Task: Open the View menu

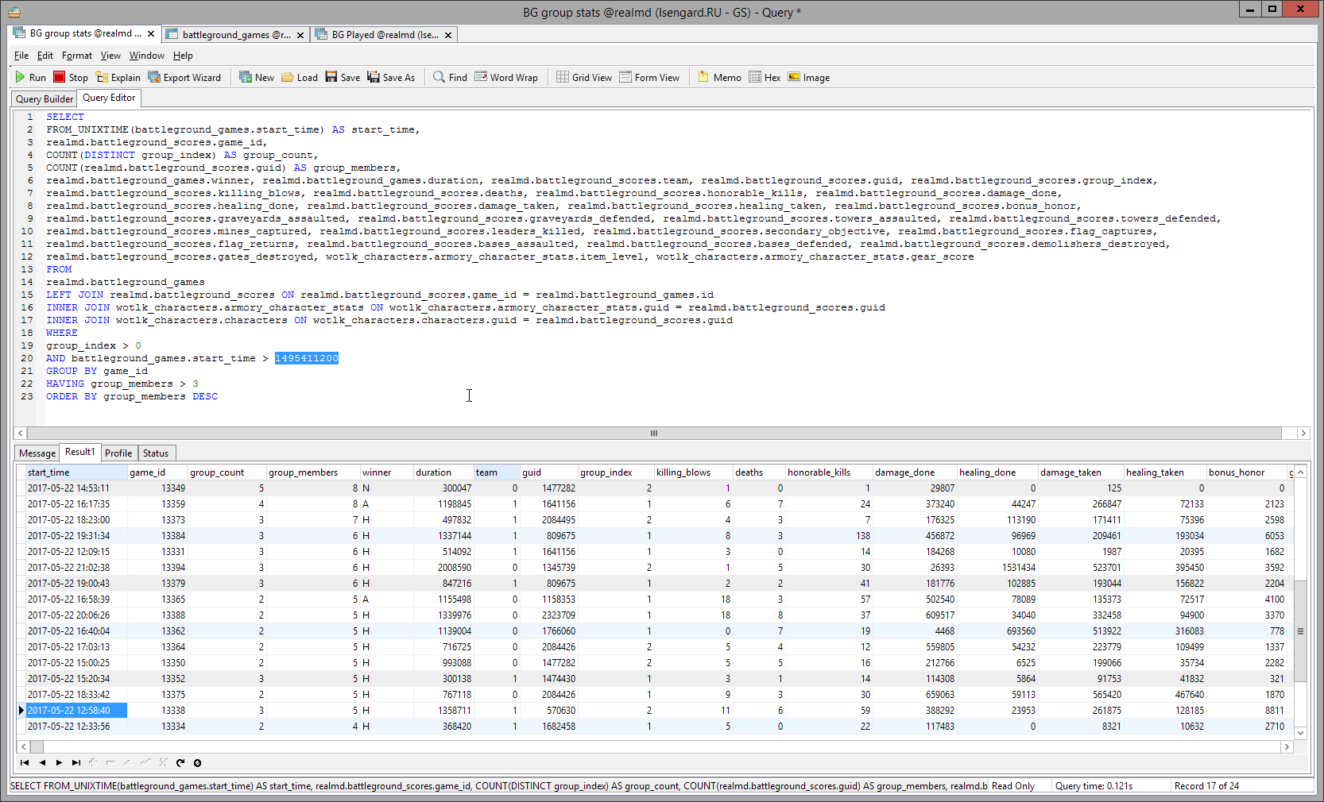Action: point(110,56)
